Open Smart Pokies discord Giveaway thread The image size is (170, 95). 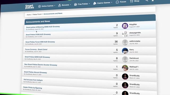tap(35, 72)
